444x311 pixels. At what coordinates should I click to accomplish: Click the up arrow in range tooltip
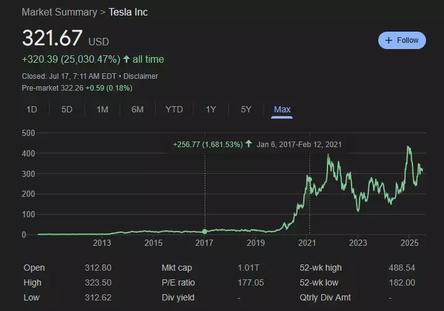(x=249, y=144)
